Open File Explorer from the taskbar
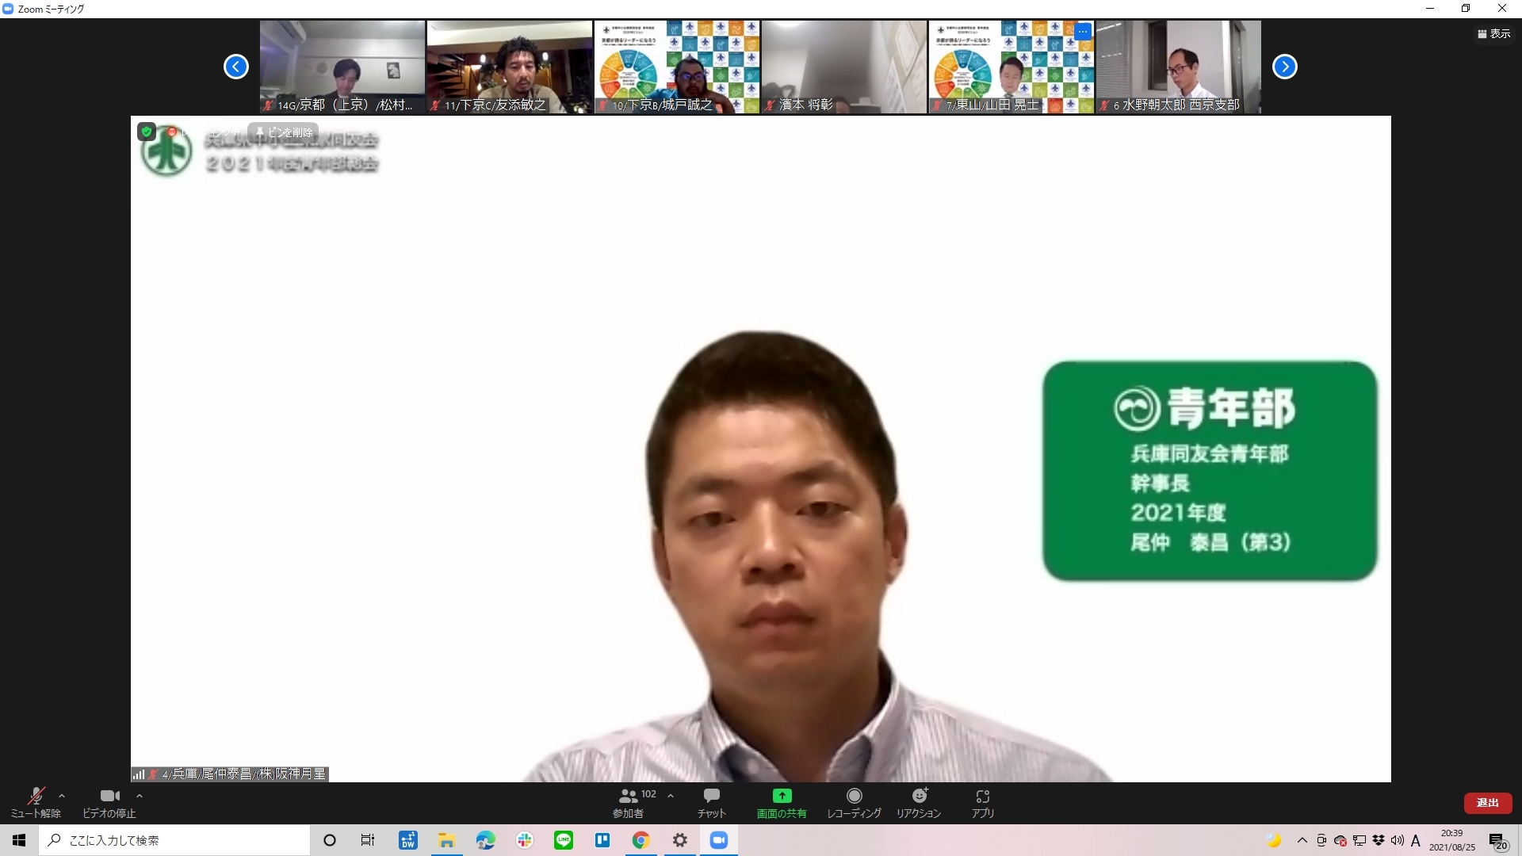Viewport: 1522px width, 856px height. 447,840
